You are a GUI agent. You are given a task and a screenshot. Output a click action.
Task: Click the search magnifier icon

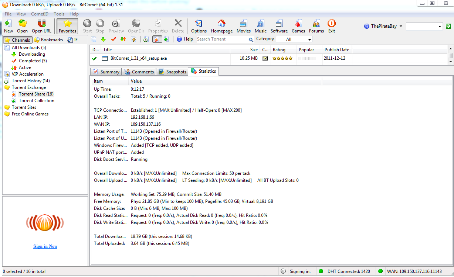click(251, 39)
